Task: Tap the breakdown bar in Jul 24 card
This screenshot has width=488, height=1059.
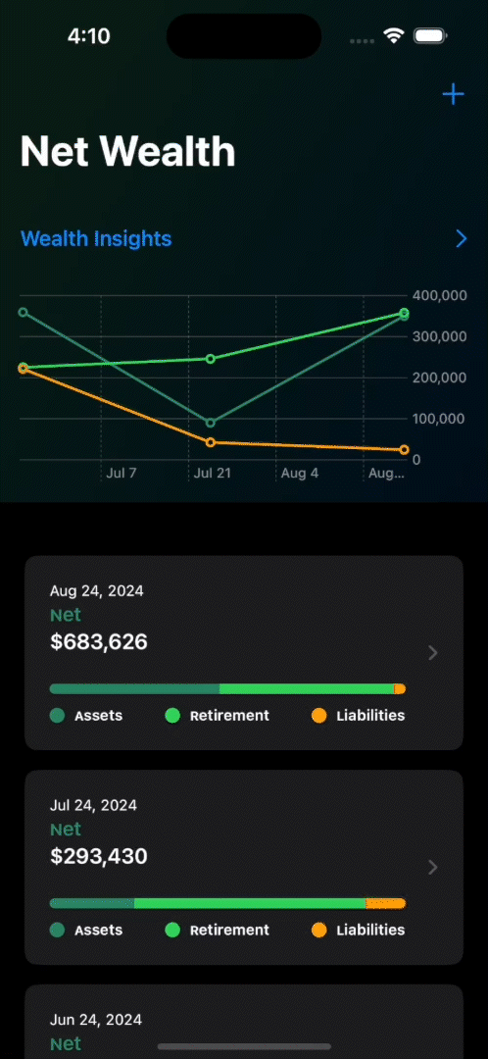Action: tap(227, 903)
